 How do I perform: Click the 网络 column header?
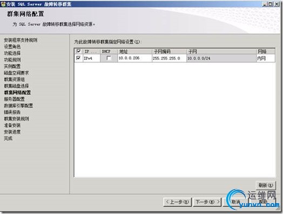[x=266, y=51]
